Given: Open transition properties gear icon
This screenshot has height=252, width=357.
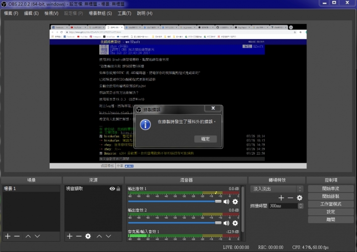Looking at the screenshot, I should tap(299, 198).
